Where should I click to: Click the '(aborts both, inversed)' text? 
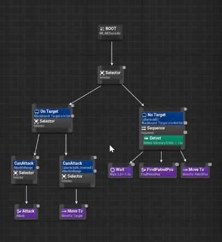point(77,168)
